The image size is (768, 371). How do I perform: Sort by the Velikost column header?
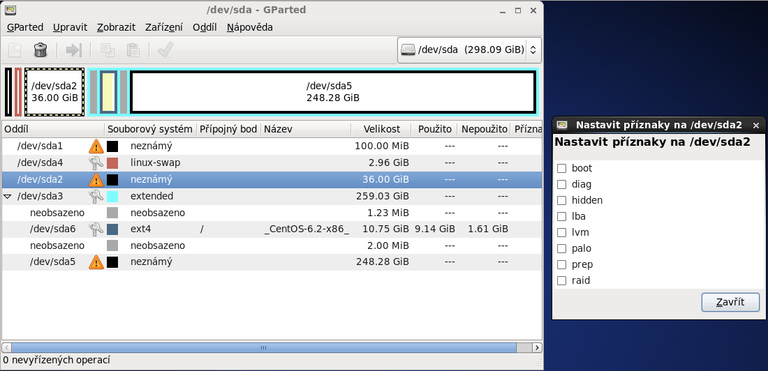pyautogui.click(x=381, y=129)
